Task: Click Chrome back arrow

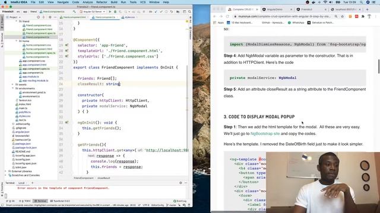Action: (x=214, y=17)
